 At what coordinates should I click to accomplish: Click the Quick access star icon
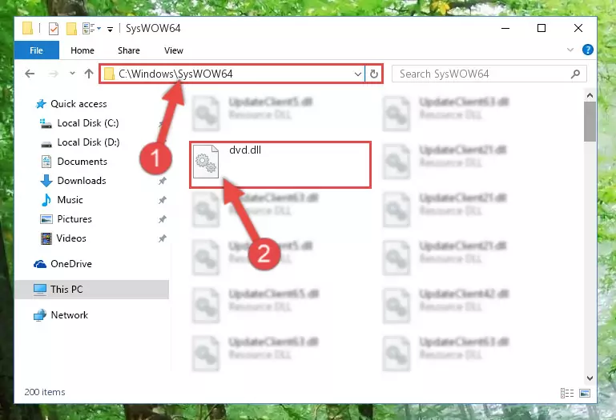click(41, 104)
